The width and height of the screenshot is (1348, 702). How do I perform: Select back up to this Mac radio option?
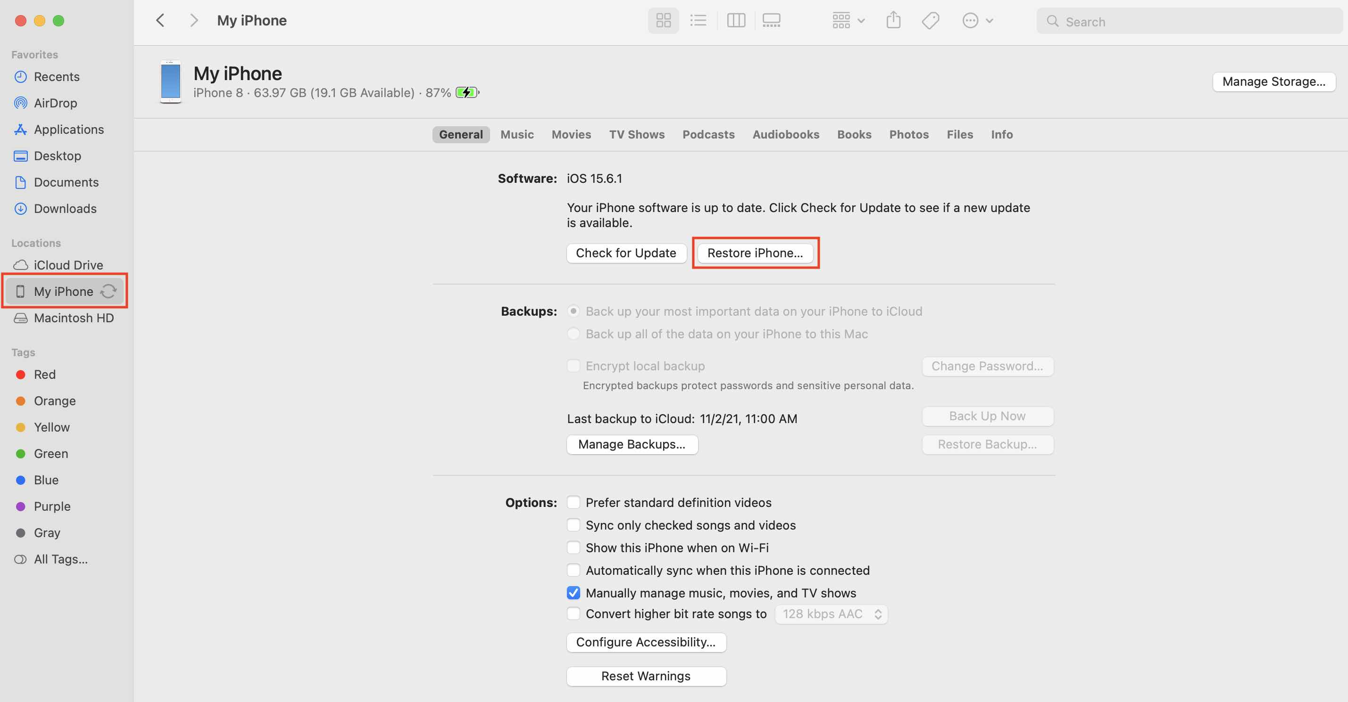pyautogui.click(x=574, y=334)
